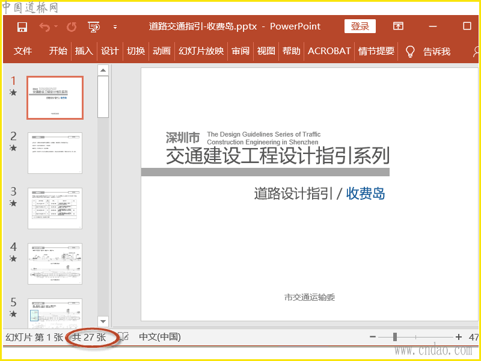Viewport: 481px width, 361px height.
Task: Click the Save floppy disk icon
Action: pos(22,27)
